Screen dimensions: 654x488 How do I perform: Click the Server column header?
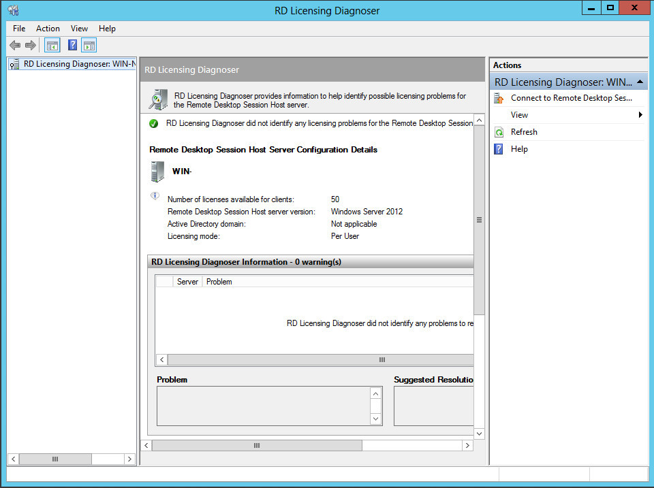point(188,282)
